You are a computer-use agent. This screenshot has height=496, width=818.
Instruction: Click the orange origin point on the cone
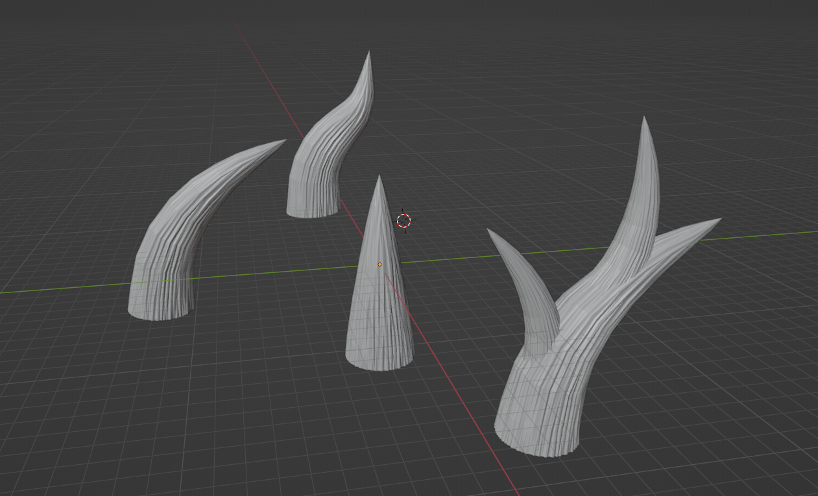(x=378, y=264)
